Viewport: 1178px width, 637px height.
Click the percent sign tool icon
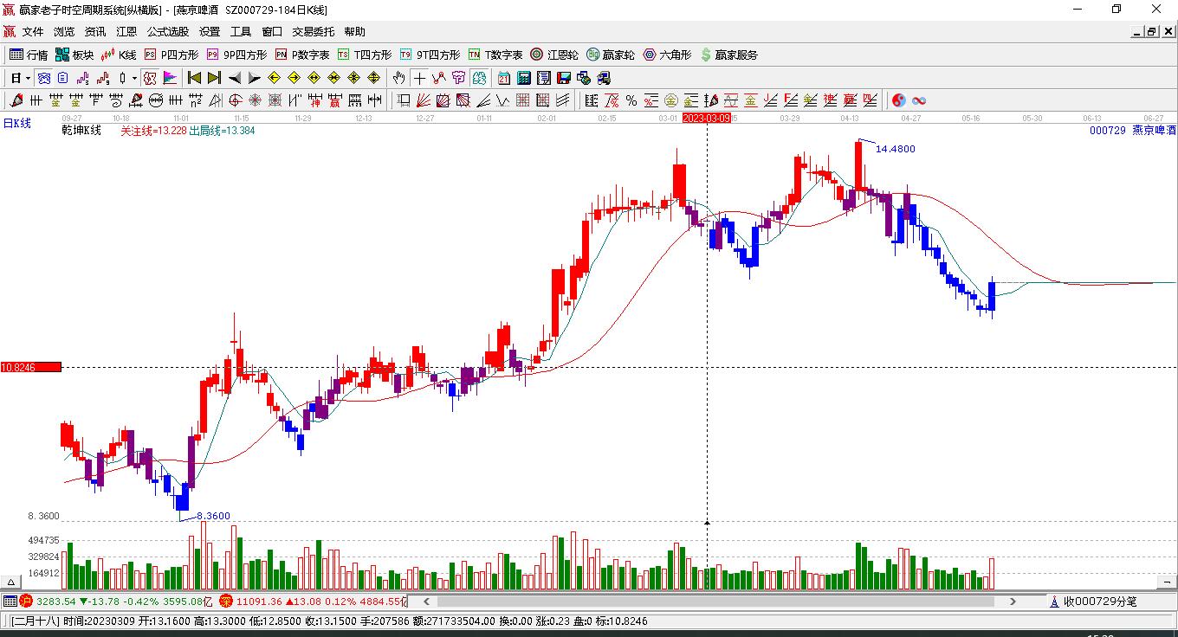point(631,100)
